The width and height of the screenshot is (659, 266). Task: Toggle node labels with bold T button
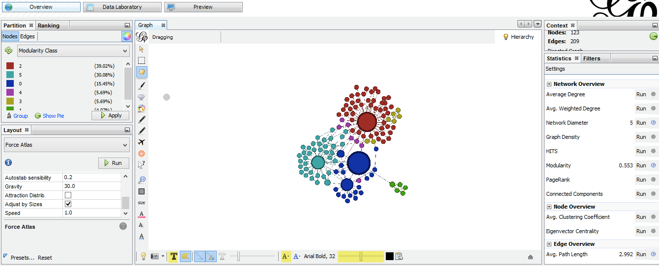(x=173, y=256)
